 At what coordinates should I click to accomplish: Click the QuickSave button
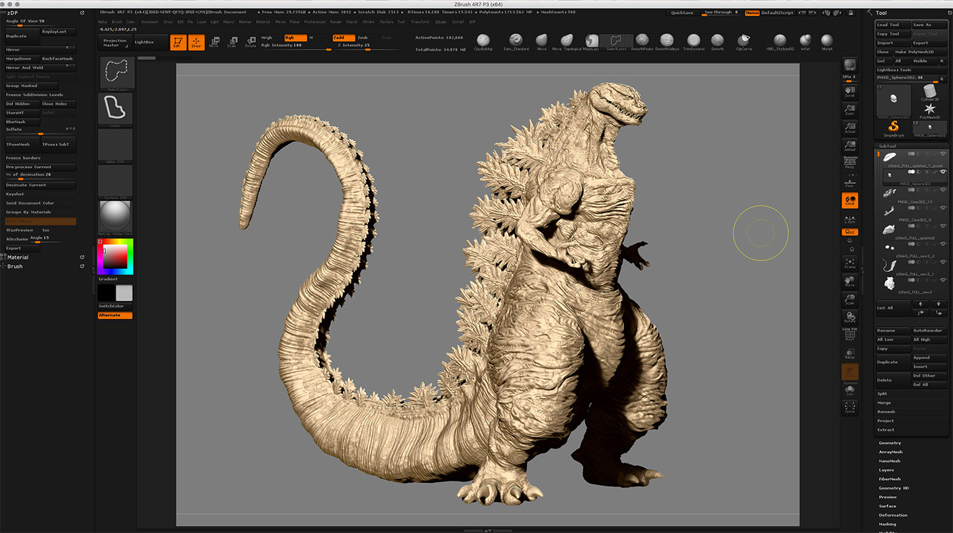pos(682,13)
